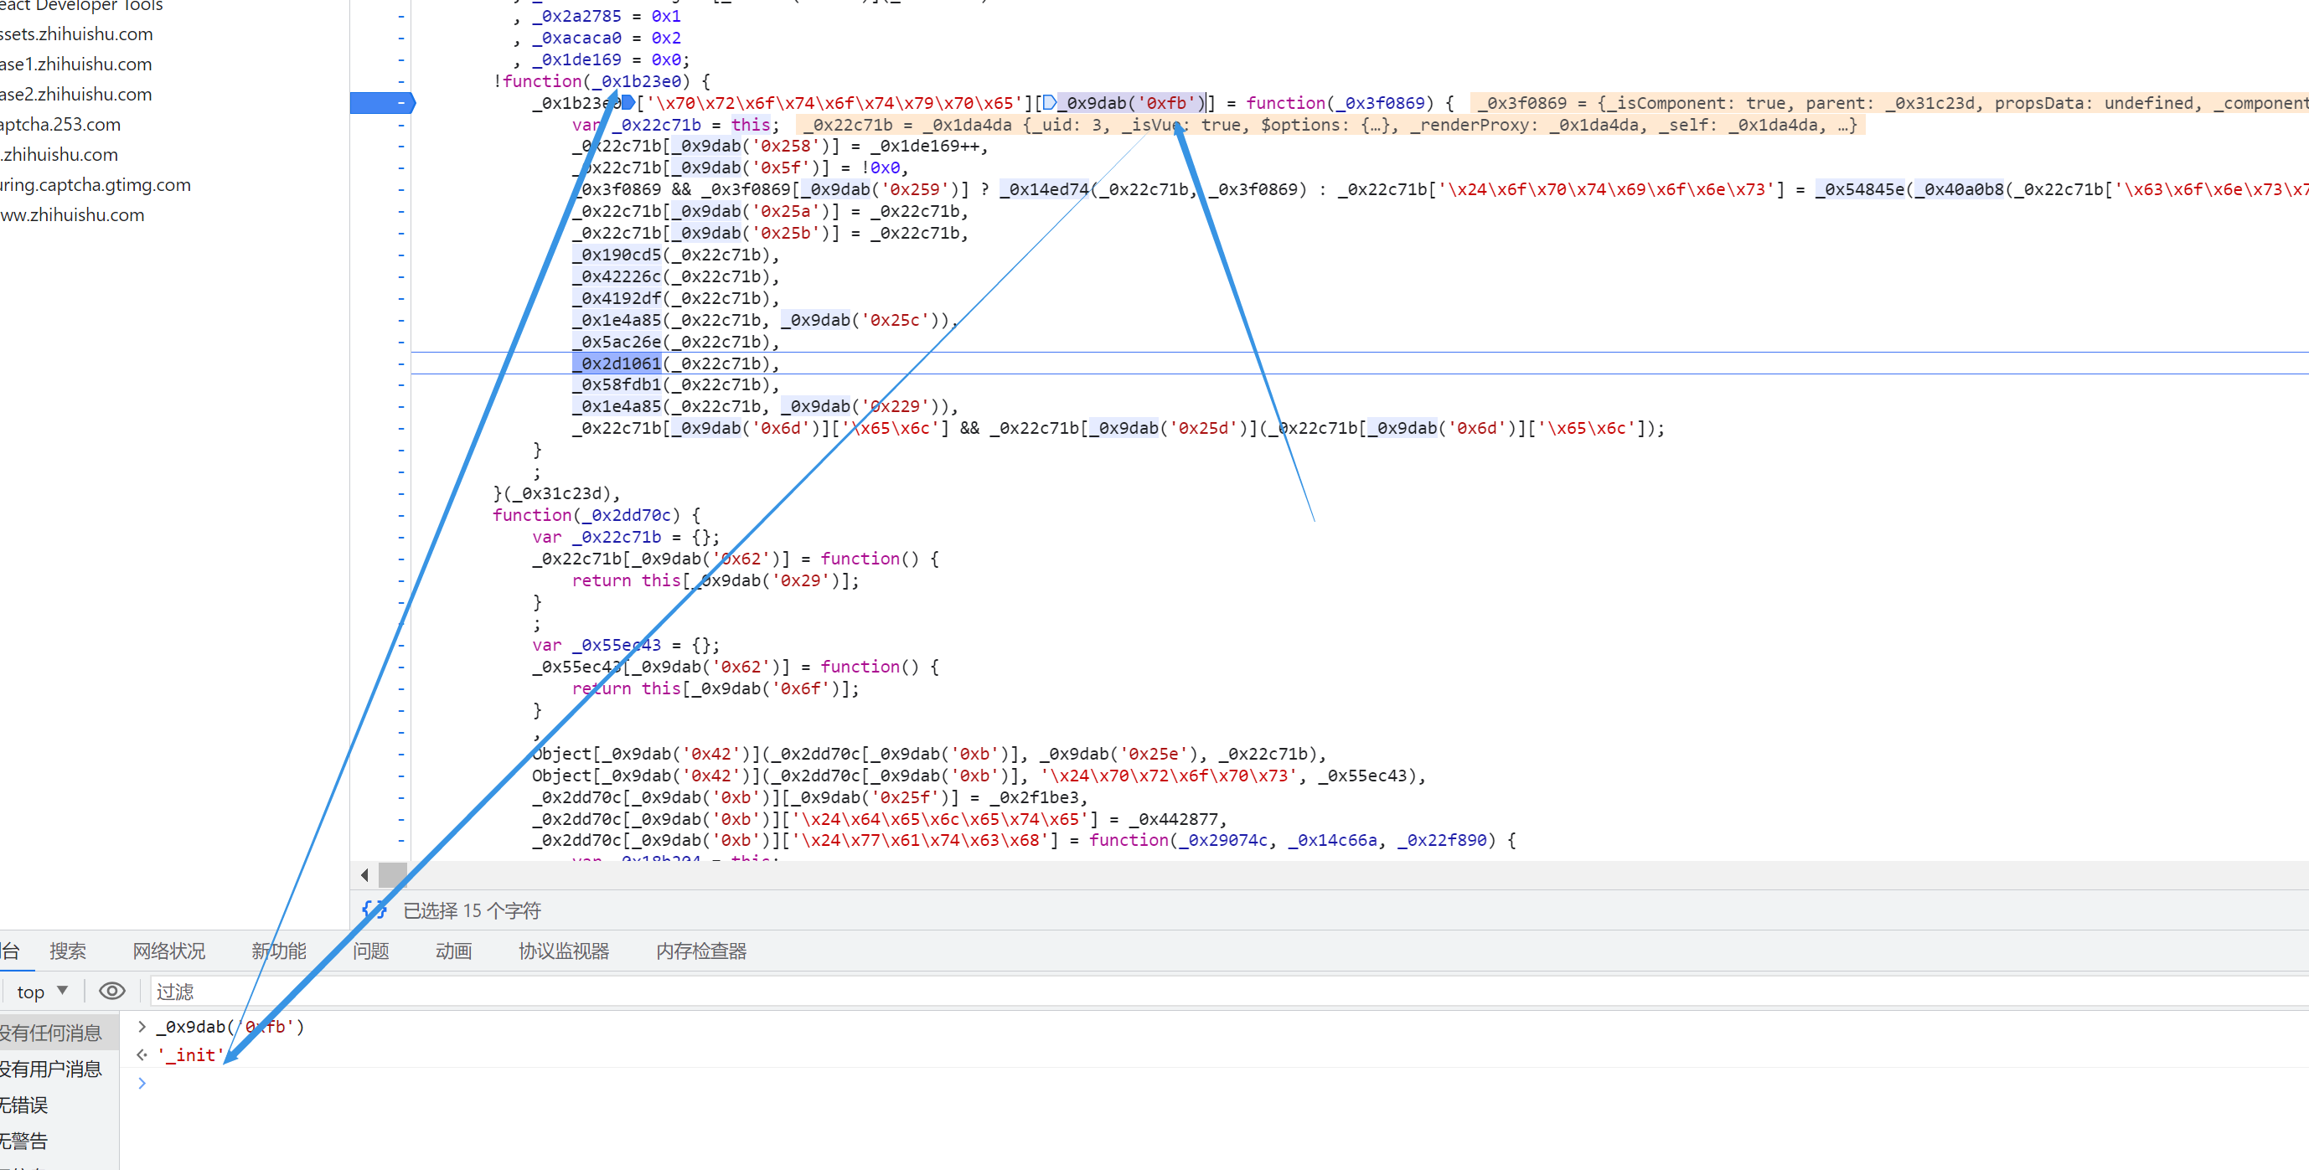Open the 协议监视器 tab
2309x1170 pixels.
pos(564,951)
